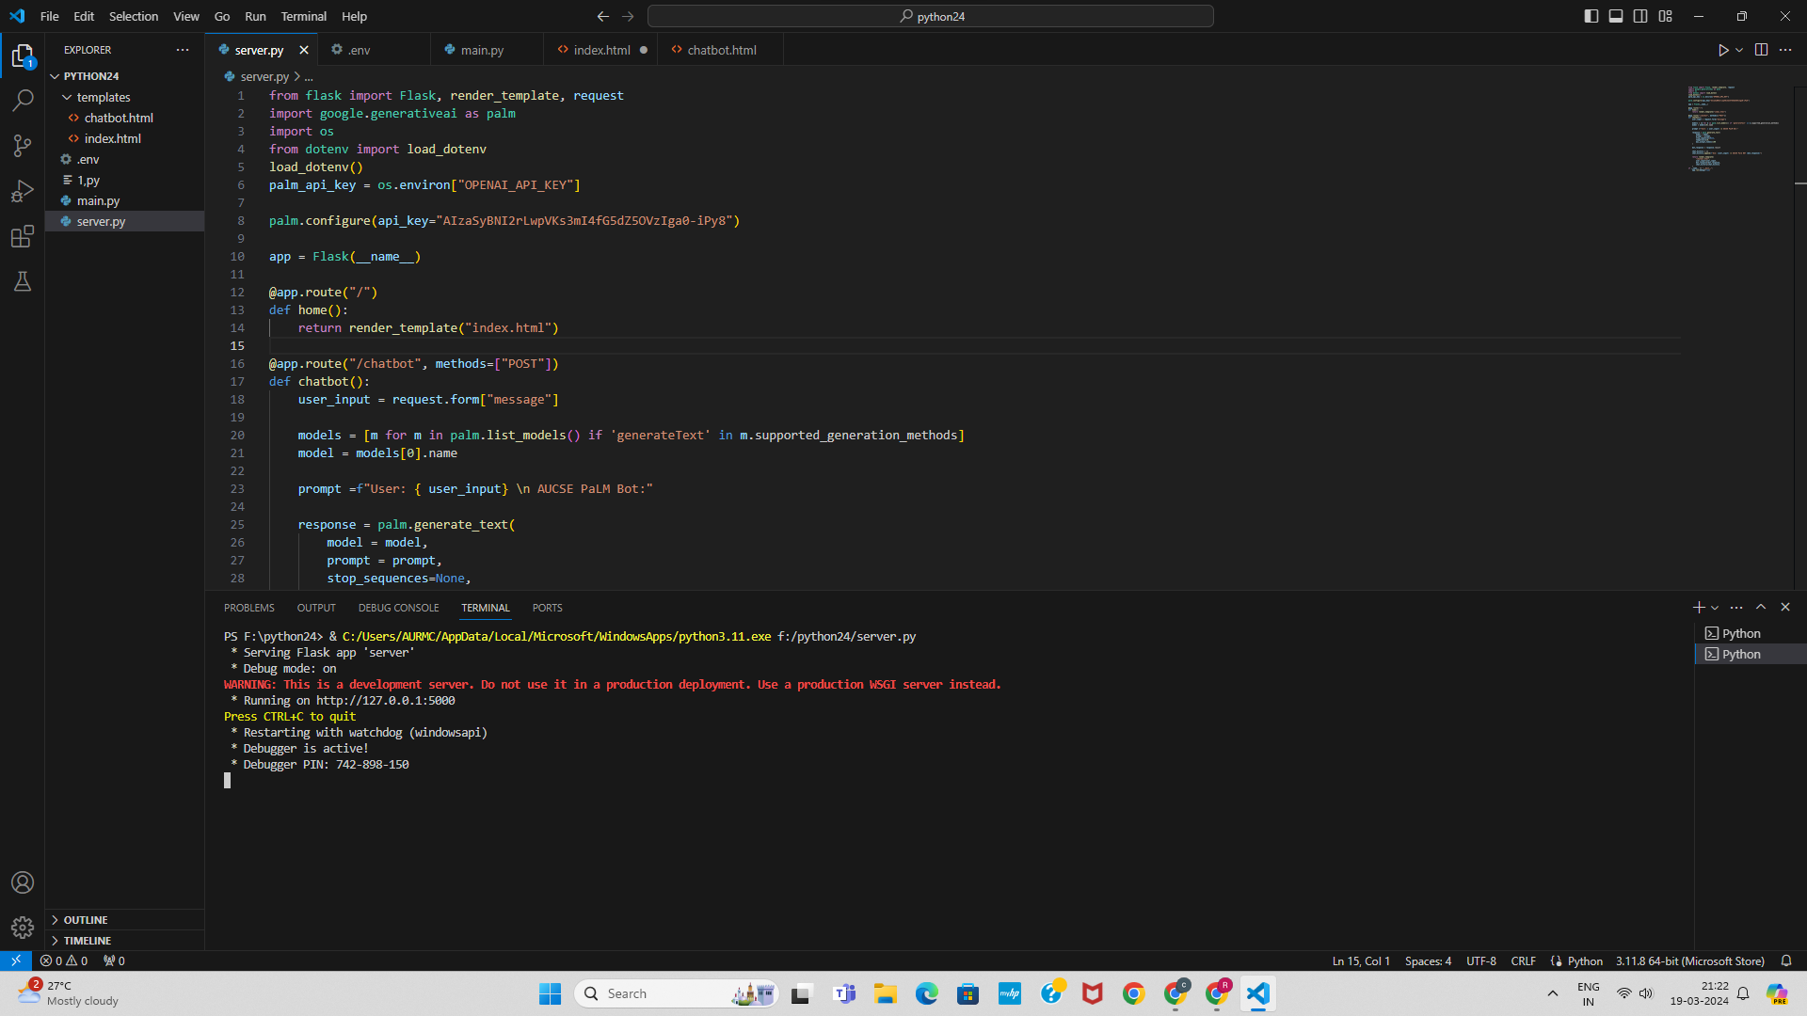1807x1016 pixels.
Task: Click the python24 command center search box
Action: coord(930,16)
